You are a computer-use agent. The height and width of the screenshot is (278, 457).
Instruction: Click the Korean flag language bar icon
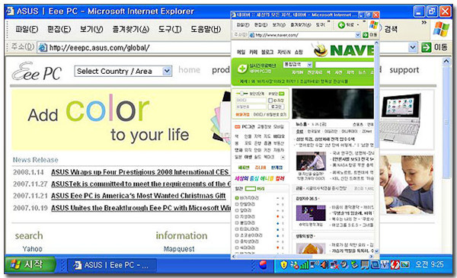(x=263, y=265)
